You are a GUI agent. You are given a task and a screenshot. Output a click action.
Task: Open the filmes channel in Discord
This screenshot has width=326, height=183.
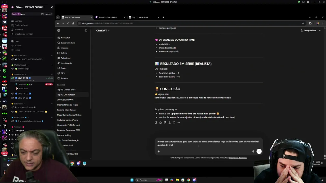click(x=17, y=50)
